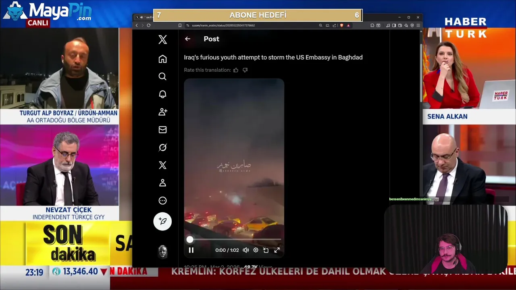Click the 0:00 / 1:02 video time
The image size is (516, 290).
pos(227,250)
